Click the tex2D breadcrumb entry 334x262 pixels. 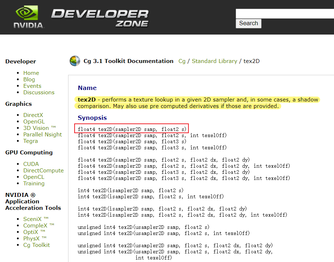251,61
